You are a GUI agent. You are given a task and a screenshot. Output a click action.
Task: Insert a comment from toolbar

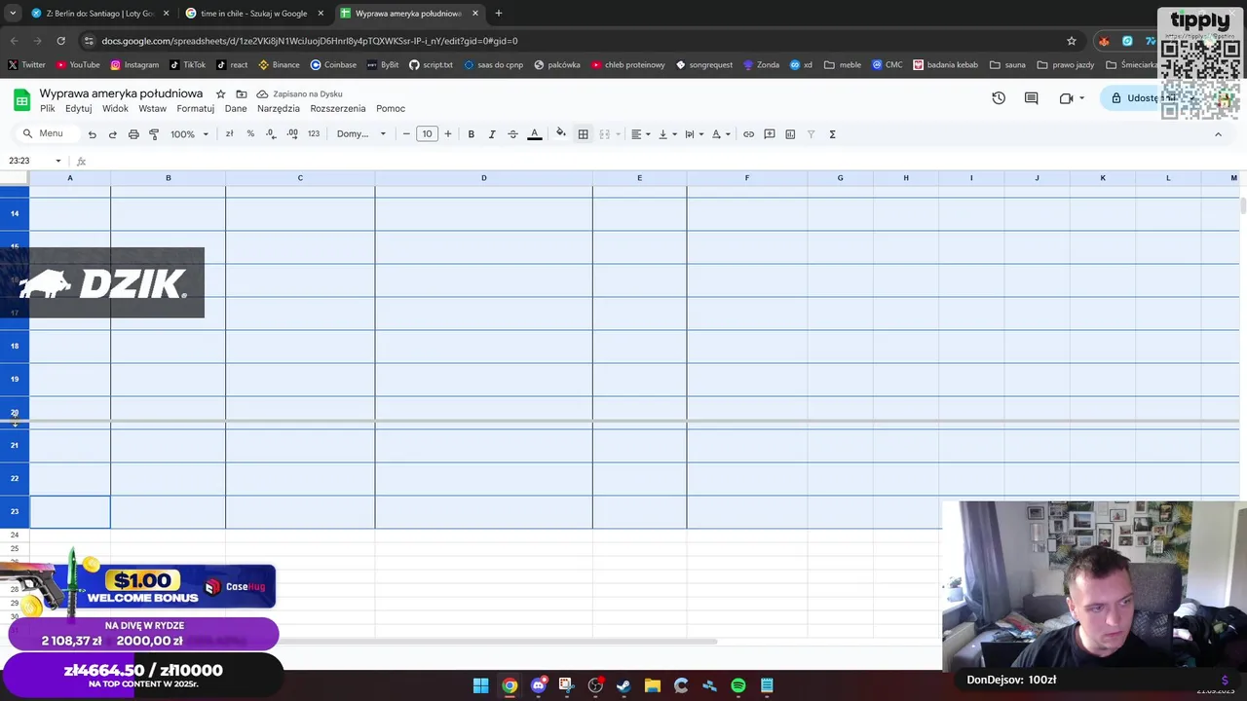pos(770,134)
